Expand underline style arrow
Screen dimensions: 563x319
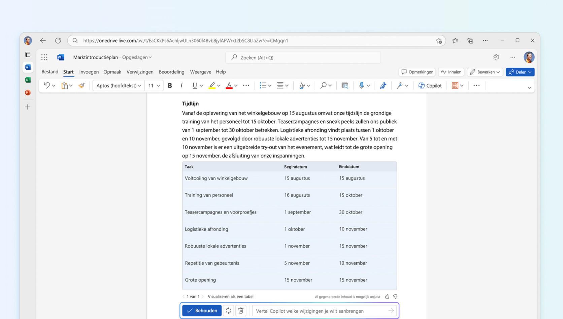pos(202,86)
